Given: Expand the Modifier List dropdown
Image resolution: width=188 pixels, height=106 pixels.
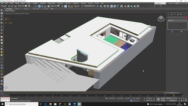Looking at the screenshot, I should coord(177,20).
